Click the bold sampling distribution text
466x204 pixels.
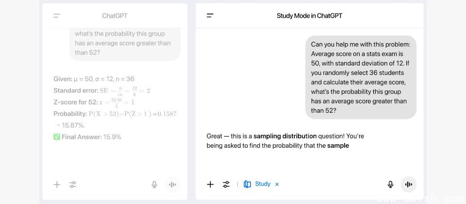[285, 136]
